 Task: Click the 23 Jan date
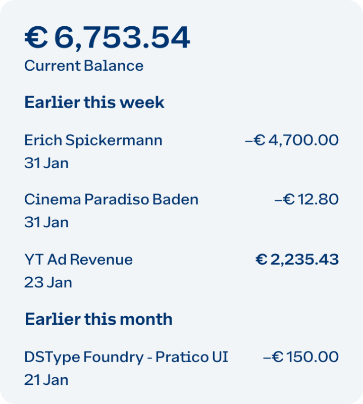(x=48, y=282)
